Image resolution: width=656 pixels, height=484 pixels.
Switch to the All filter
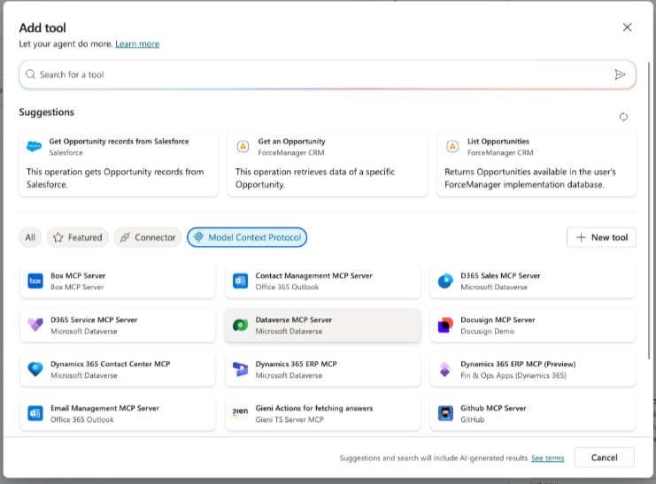coord(30,237)
